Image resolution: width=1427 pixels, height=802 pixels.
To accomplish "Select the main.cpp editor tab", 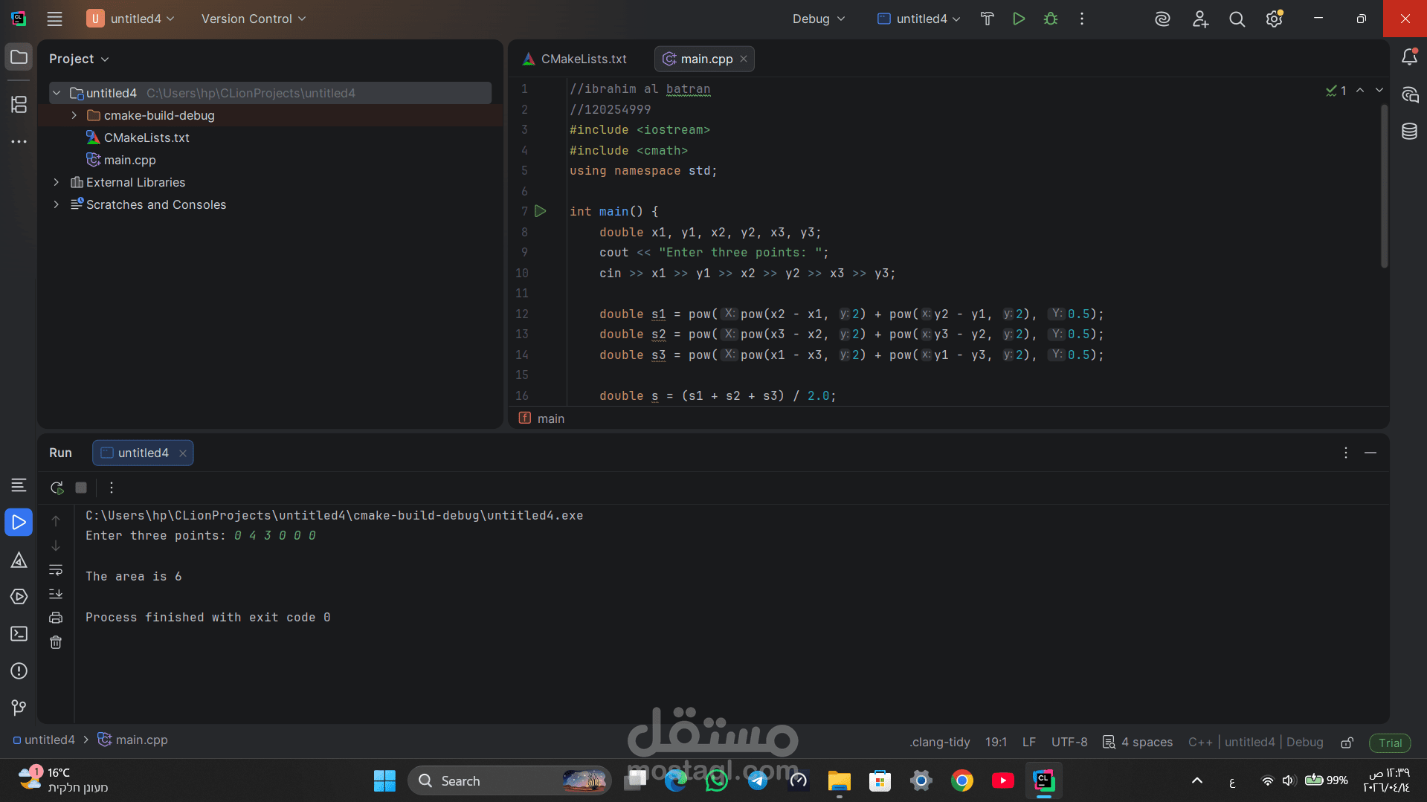I will coord(706,59).
